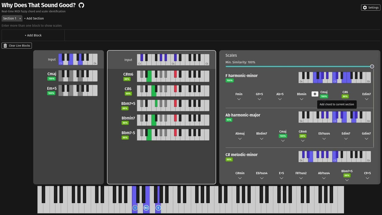The image size is (382, 215).
Task: Expand the Ab+5 chord chevron
Action: [280, 99]
